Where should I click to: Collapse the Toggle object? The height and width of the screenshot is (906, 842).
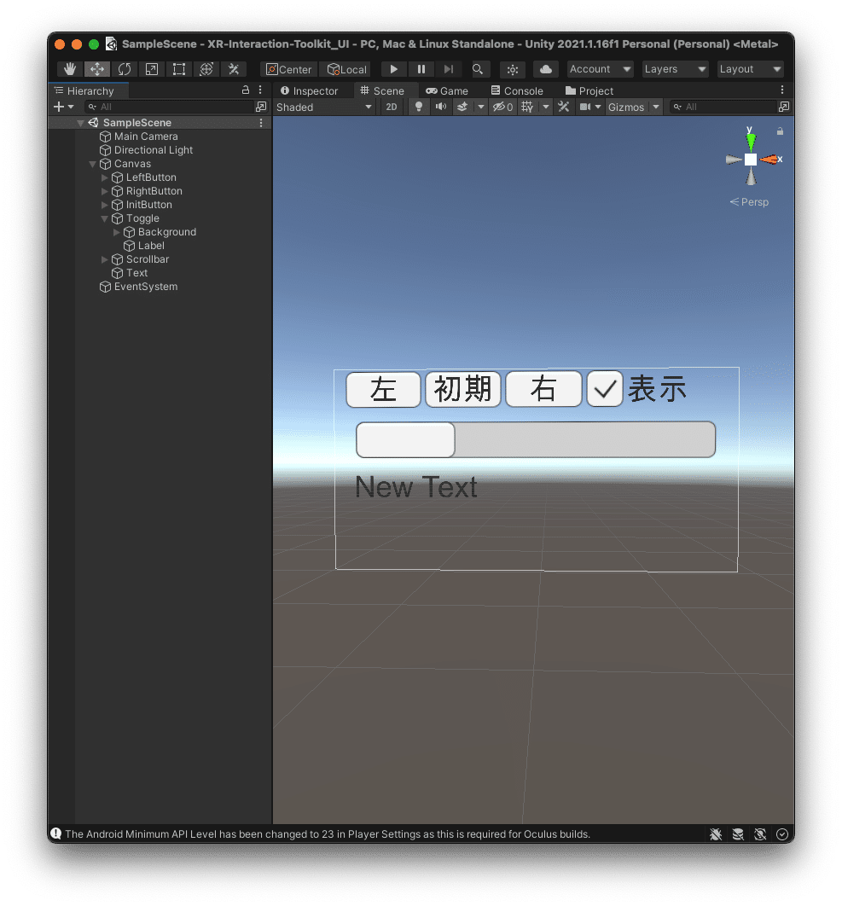105,218
